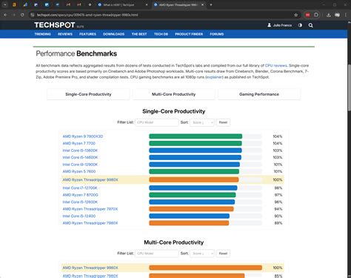Open a new browser tab
351x278 pixels.
point(211,4)
